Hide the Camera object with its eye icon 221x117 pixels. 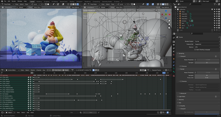coord(217,21)
